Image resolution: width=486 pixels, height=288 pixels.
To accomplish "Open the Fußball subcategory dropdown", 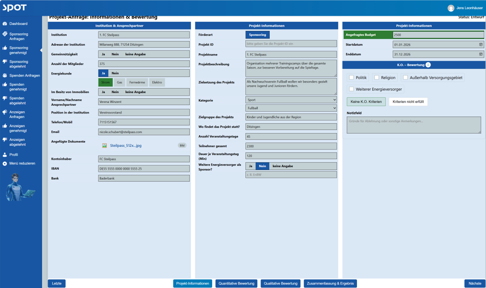I will click(x=291, y=108).
